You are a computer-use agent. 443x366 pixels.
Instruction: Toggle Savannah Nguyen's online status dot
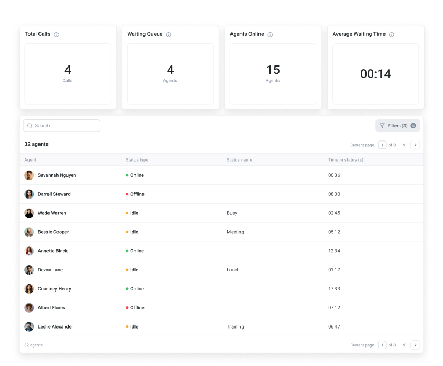(x=127, y=175)
